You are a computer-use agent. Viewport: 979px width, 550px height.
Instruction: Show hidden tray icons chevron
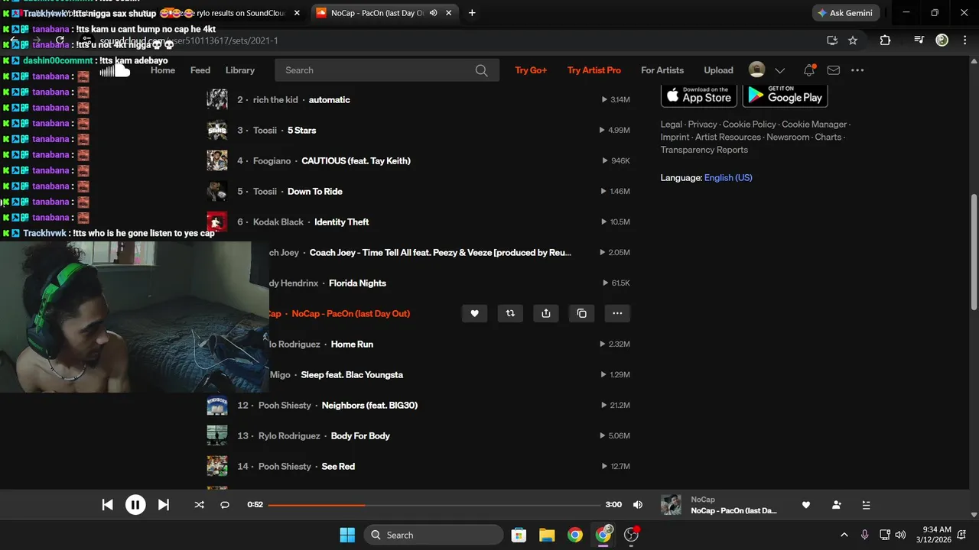844,535
